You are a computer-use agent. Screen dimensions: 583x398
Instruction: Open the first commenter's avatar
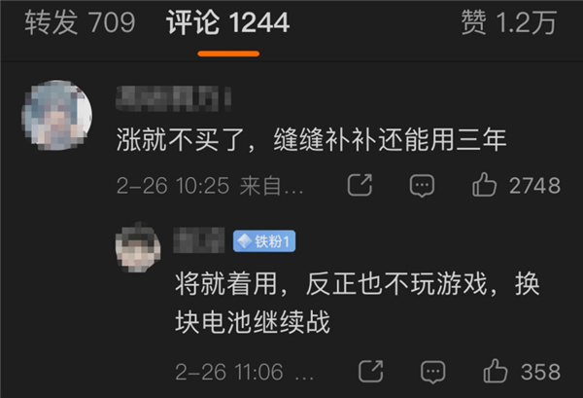(57, 115)
